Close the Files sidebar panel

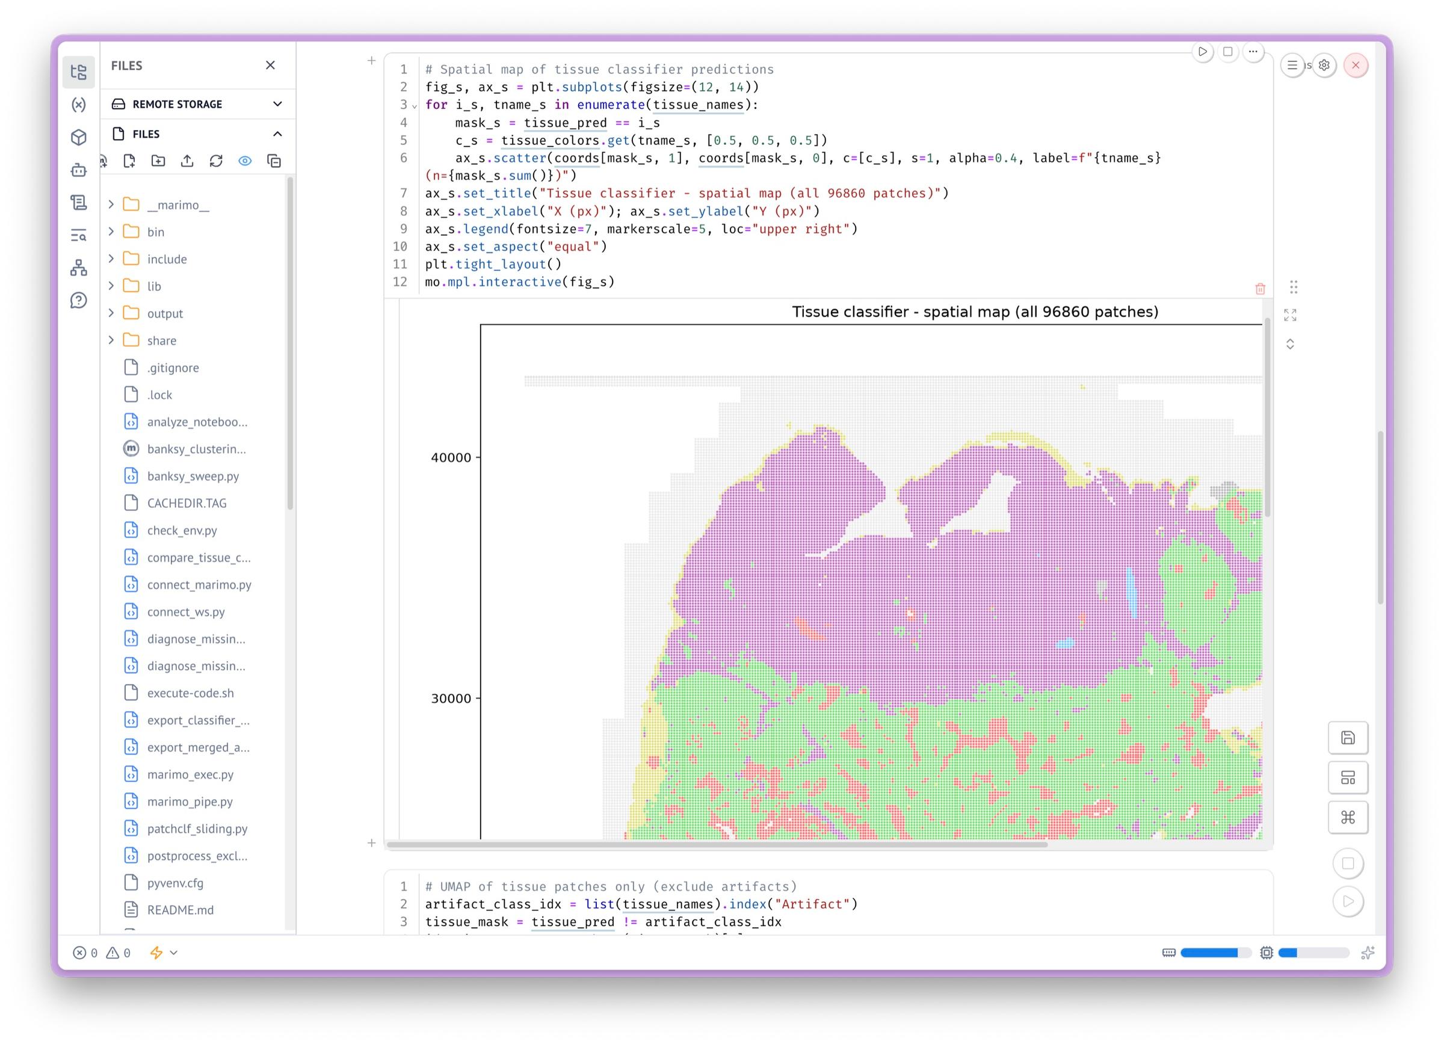tap(271, 65)
